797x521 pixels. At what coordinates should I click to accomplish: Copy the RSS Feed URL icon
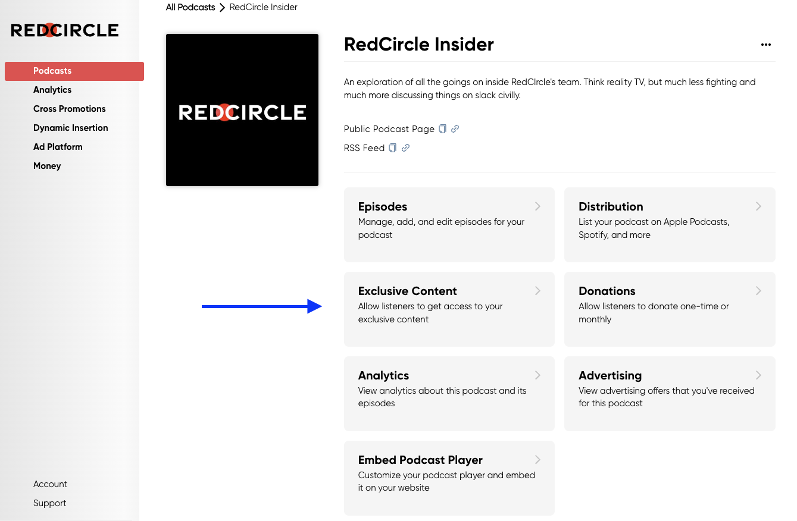392,147
